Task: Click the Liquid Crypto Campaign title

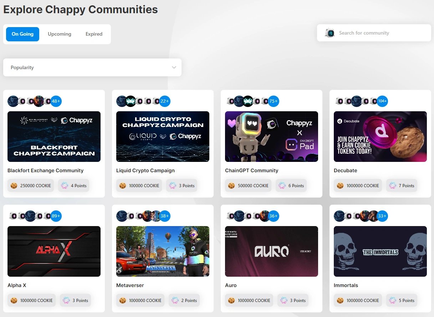Action: pos(145,170)
